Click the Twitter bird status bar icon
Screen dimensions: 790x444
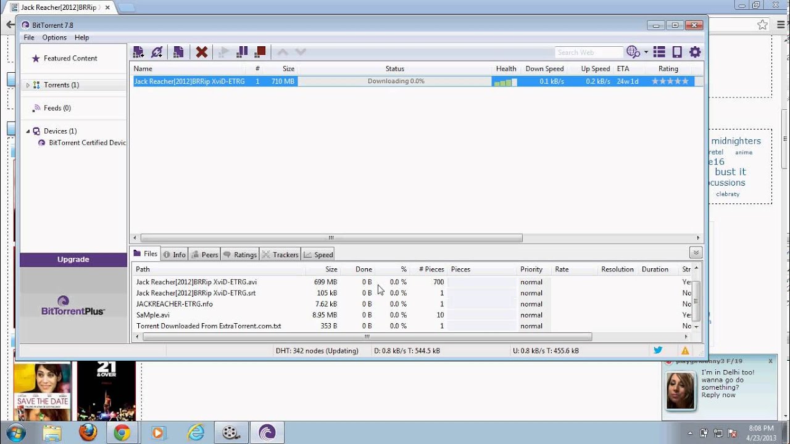[658, 350]
